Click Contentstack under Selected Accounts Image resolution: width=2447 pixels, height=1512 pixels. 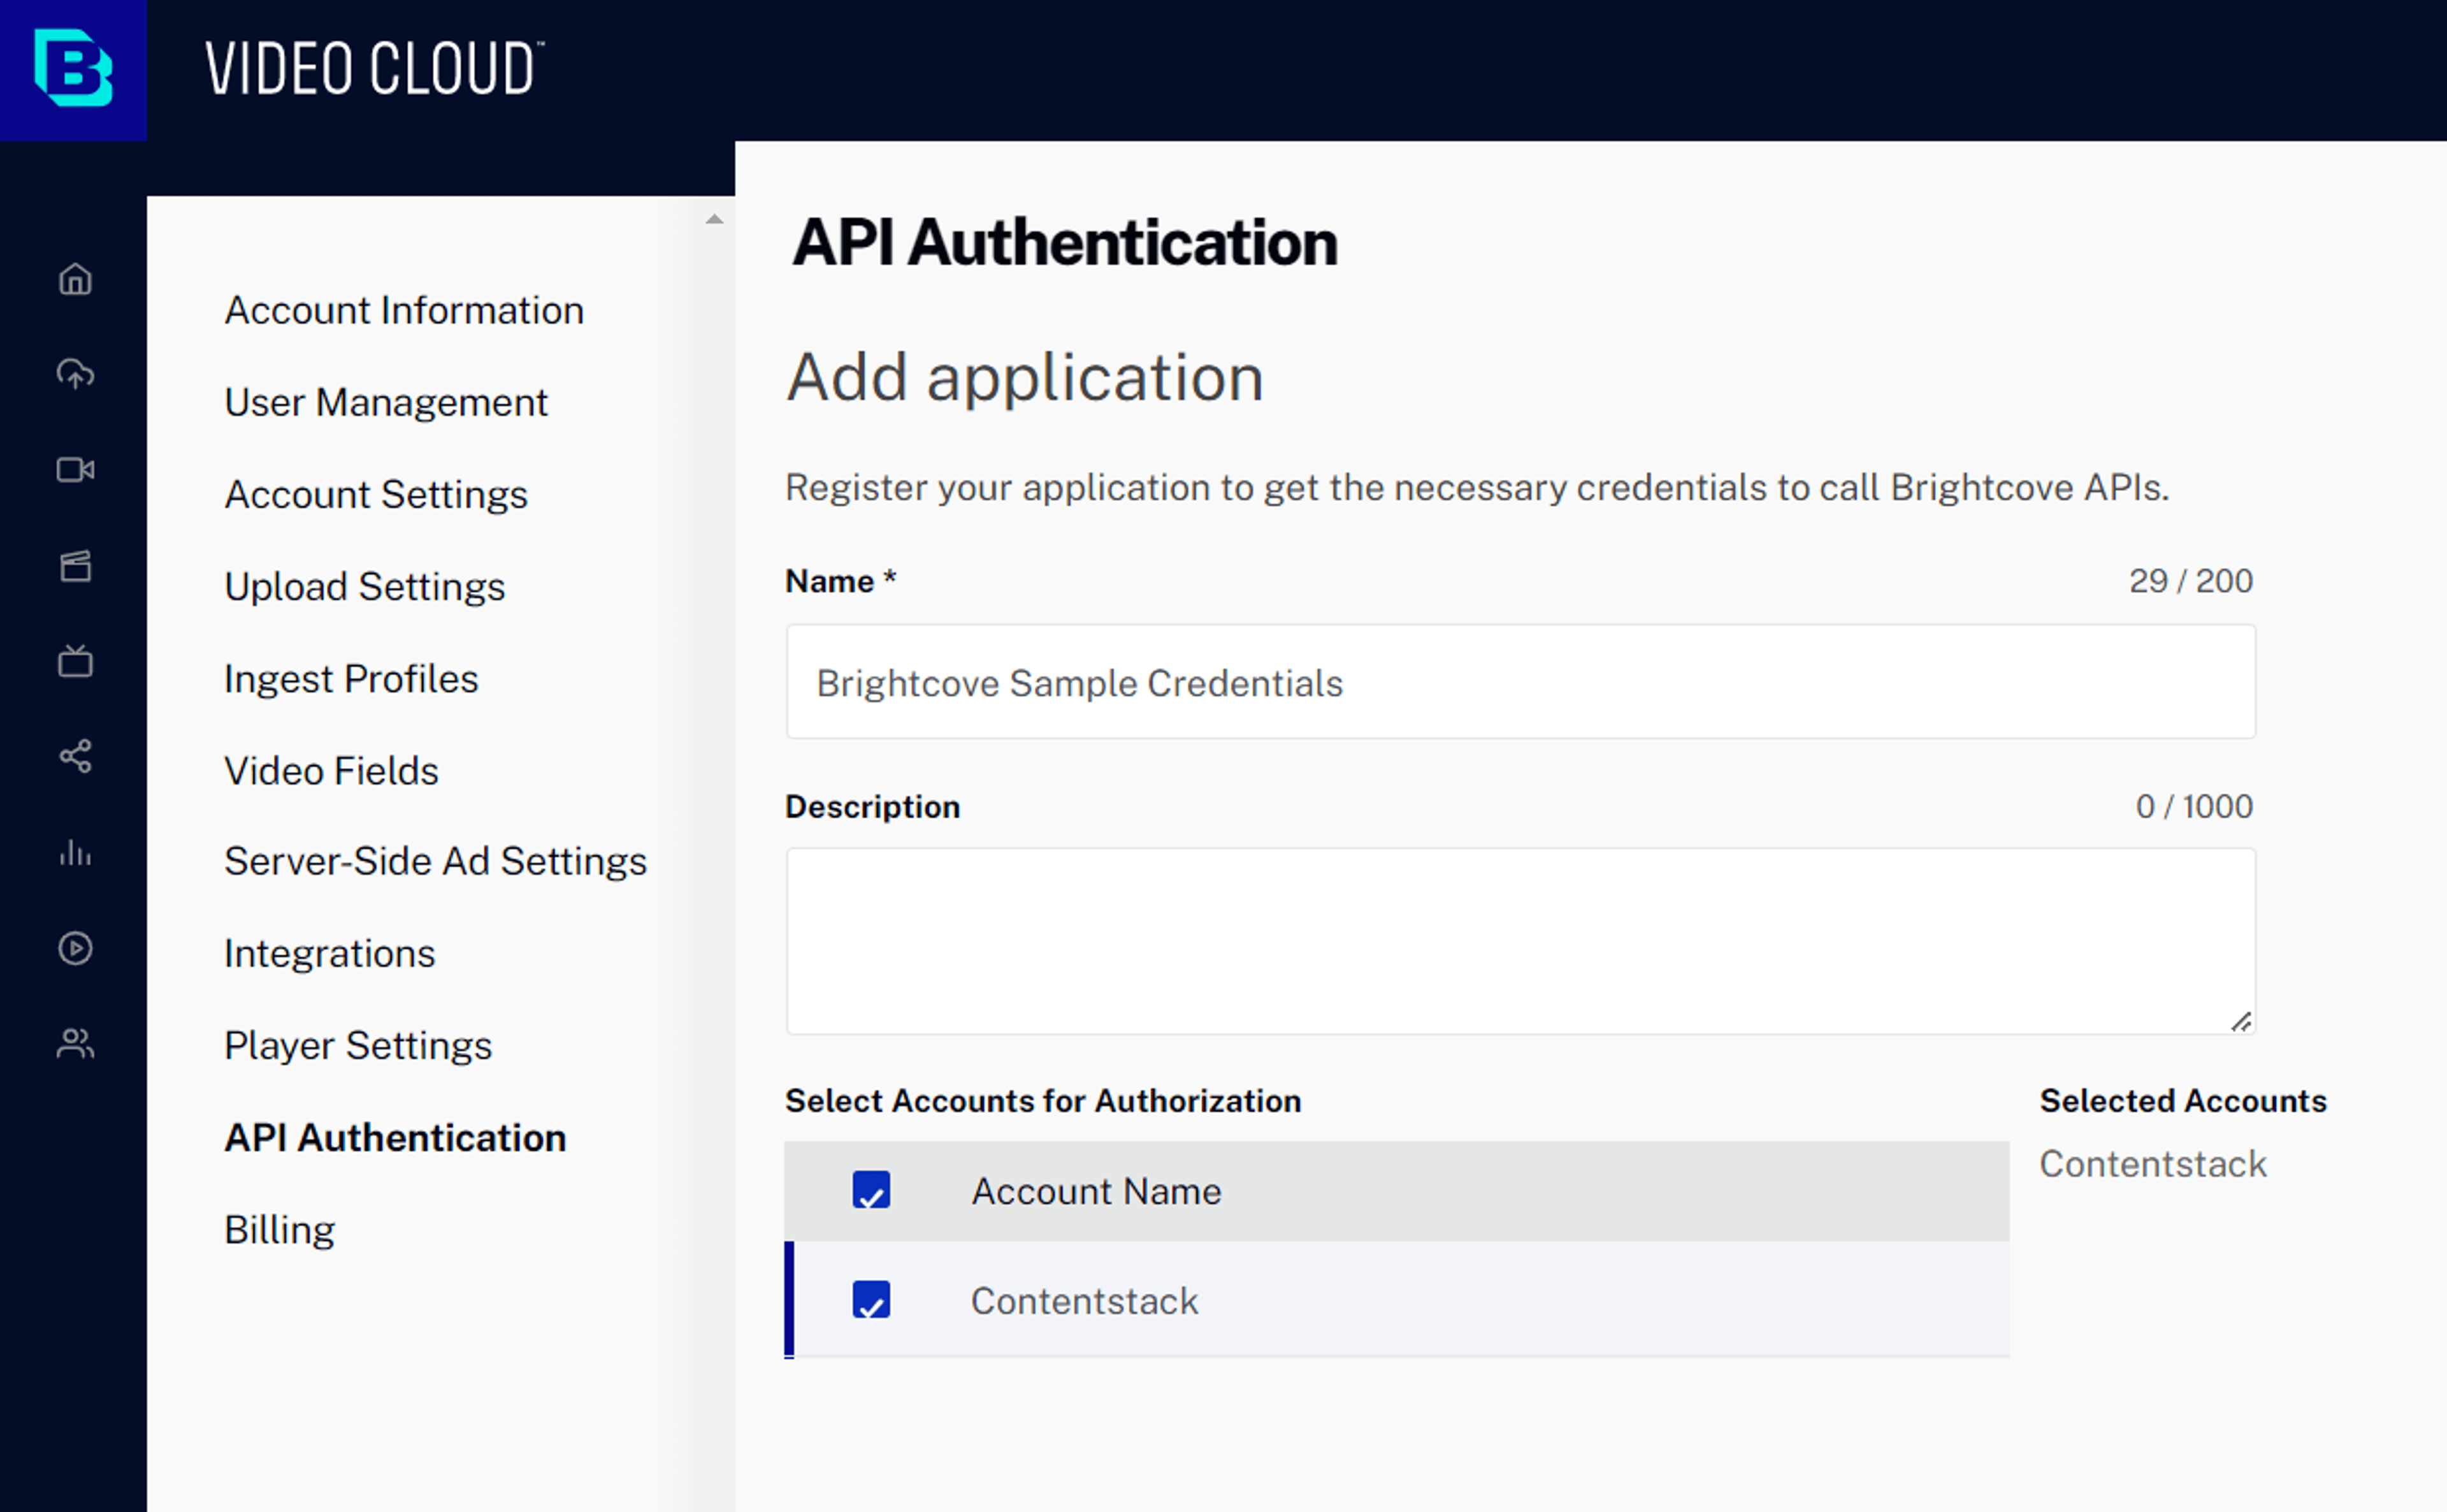point(2153,1164)
